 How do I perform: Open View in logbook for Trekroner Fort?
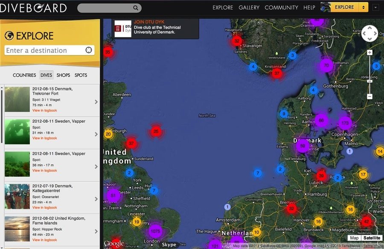(44, 110)
